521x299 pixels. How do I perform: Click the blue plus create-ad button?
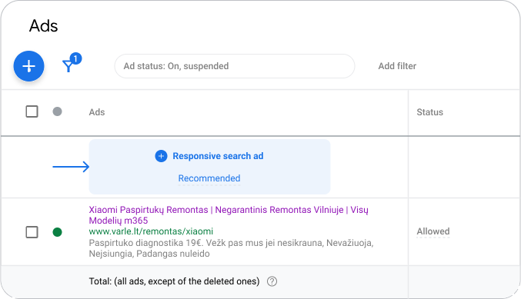(28, 66)
